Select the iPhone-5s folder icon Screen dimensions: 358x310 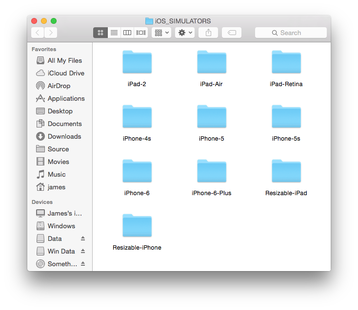tap(286, 116)
